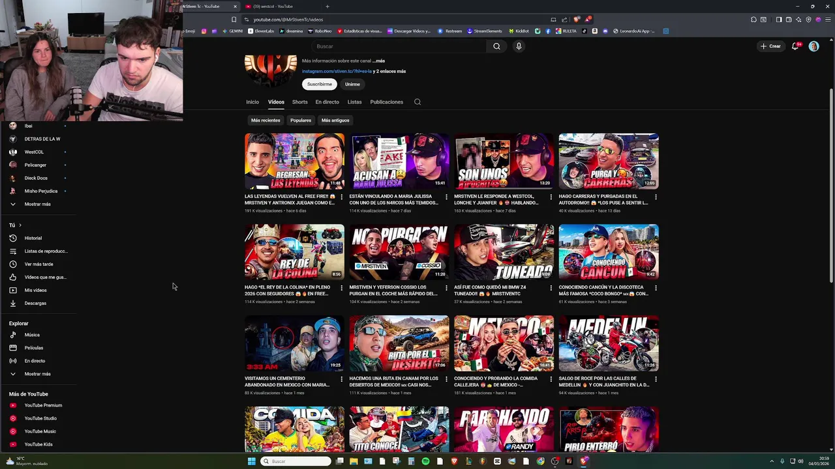
Task: Play the REY DE LA COLINA thumbnail
Action: pyautogui.click(x=294, y=252)
